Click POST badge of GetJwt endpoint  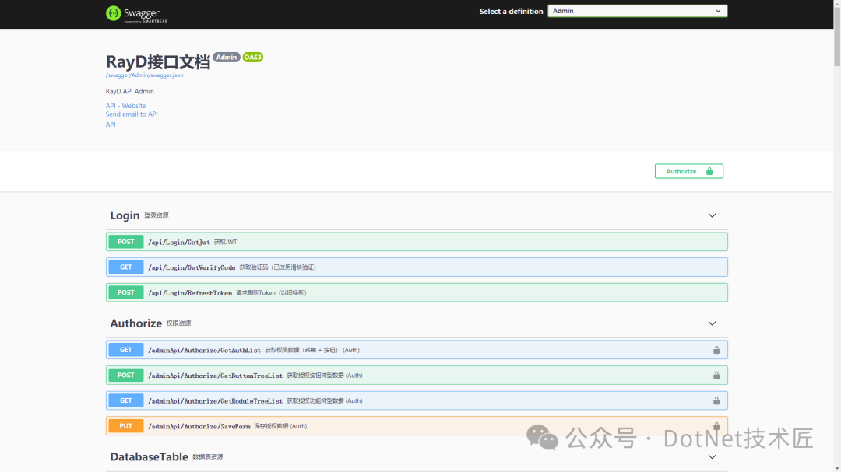[x=126, y=242]
